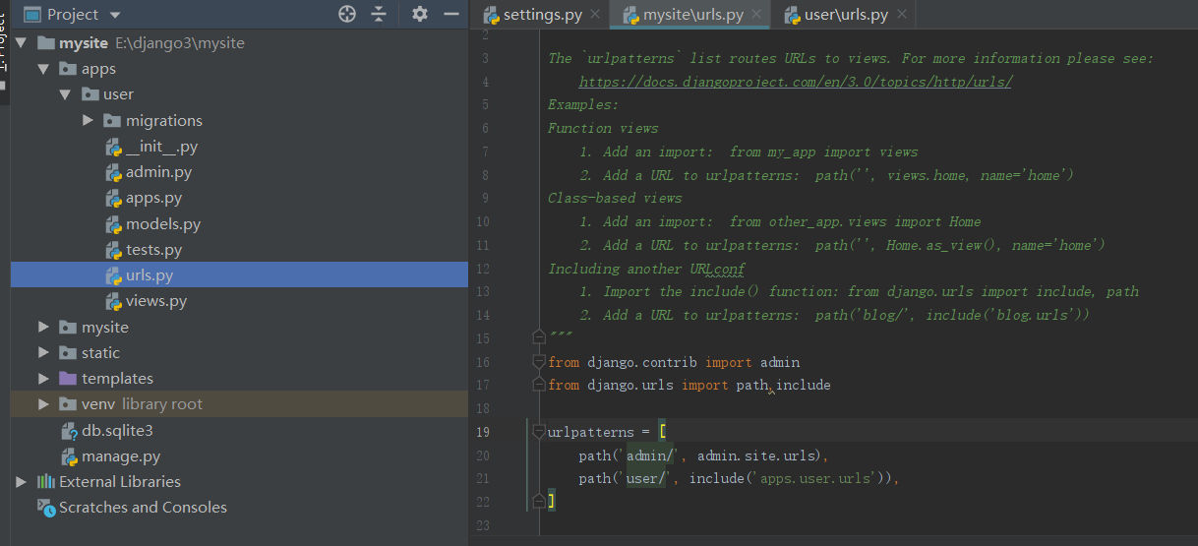Viewport: 1198px width, 546px height.
Task: Click the word urlpatterns on line 19
Action: coord(591,432)
